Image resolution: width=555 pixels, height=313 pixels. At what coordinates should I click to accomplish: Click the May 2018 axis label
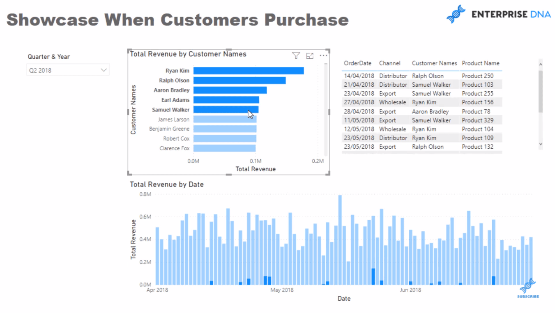tap(282, 290)
